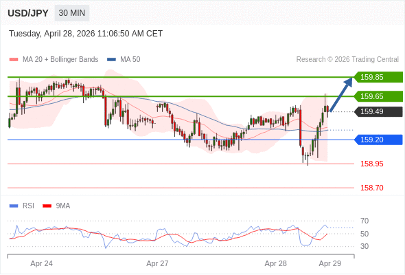Click the MA 20 Bollinger Bands legend swatch
This screenshot has width=405, height=275.
pos(14,60)
